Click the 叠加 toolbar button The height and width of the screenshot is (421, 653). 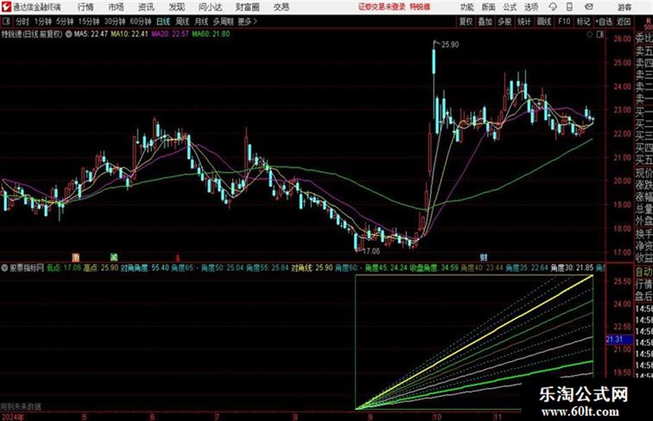tap(485, 21)
